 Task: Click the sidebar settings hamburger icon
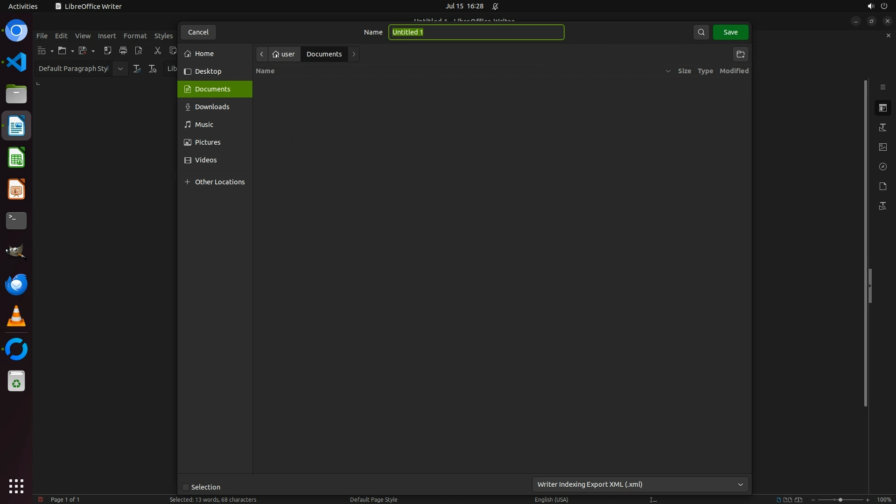882,87
